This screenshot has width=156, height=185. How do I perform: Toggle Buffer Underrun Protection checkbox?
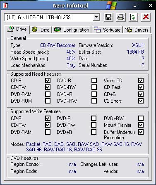pos(141,132)
